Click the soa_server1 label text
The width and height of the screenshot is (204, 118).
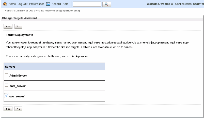tap(18, 96)
